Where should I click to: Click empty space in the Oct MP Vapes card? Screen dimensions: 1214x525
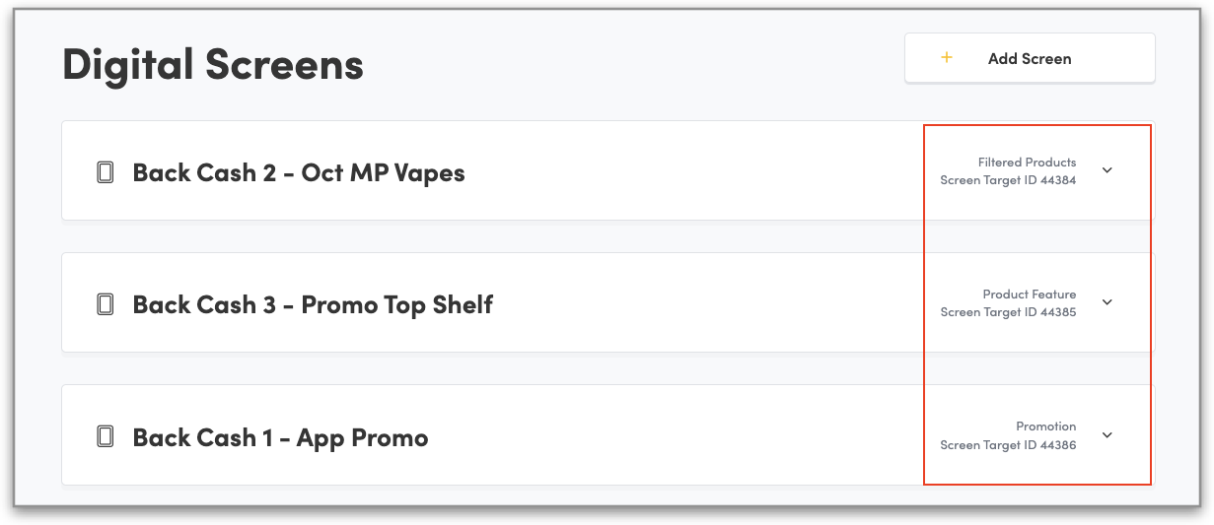coord(690,171)
